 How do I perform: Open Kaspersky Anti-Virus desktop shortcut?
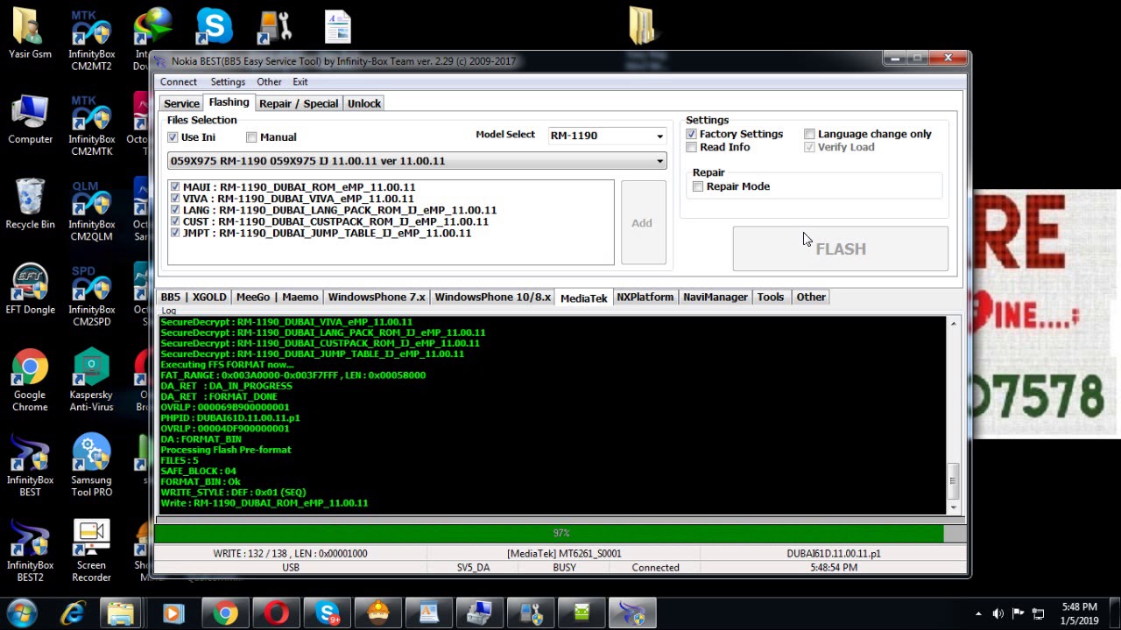91,381
